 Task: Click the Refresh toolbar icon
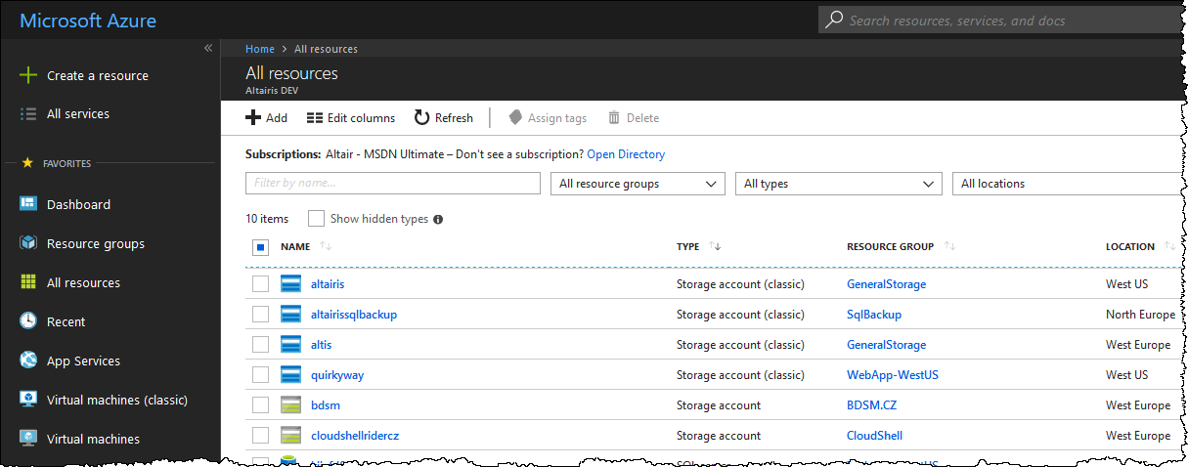click(x=422, y=118)
